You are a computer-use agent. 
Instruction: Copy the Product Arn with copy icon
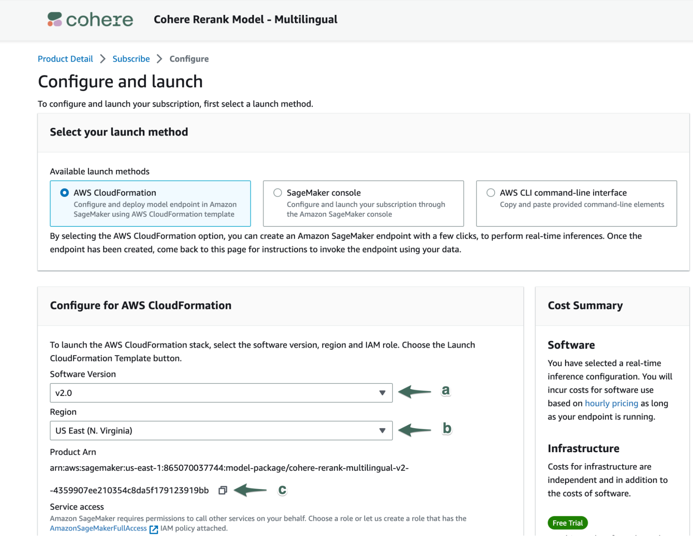pyautogui.click(x=223, y=490)
